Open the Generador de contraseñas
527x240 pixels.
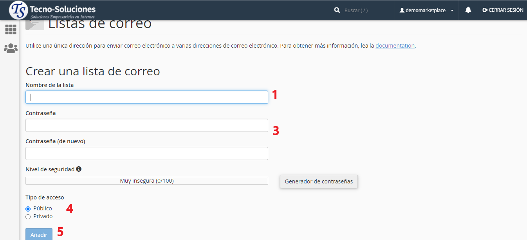[x=318, y=181]
